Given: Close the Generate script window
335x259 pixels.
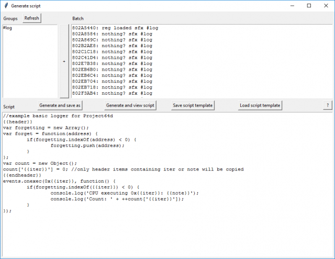Looking at the screenshot, I should pos(325,5).
